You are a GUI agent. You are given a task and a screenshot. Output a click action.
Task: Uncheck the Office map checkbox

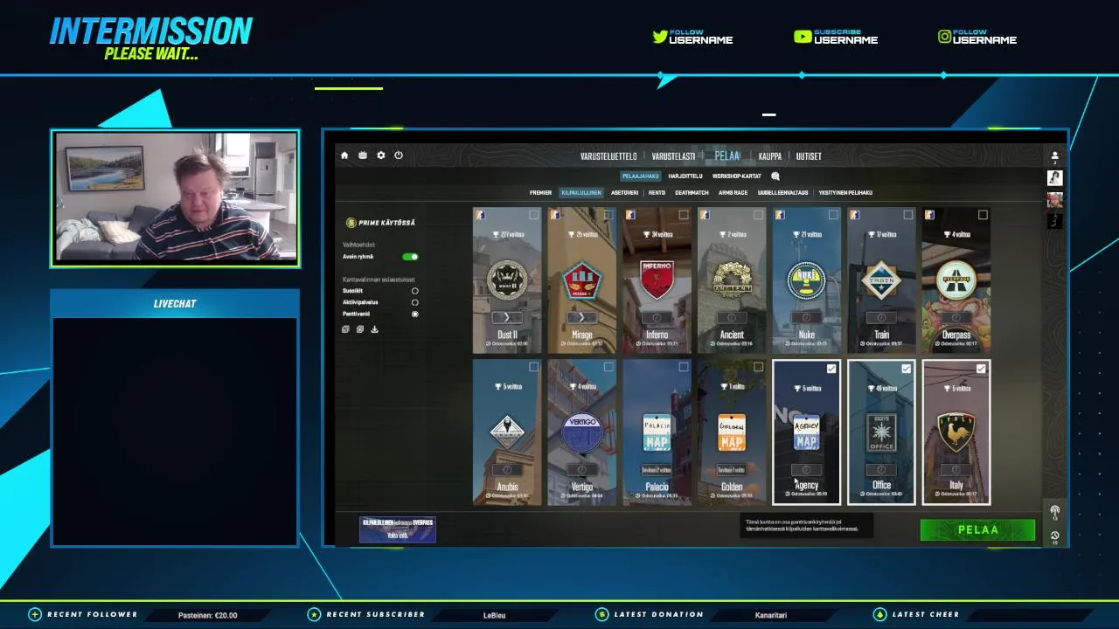pos(907,369)
